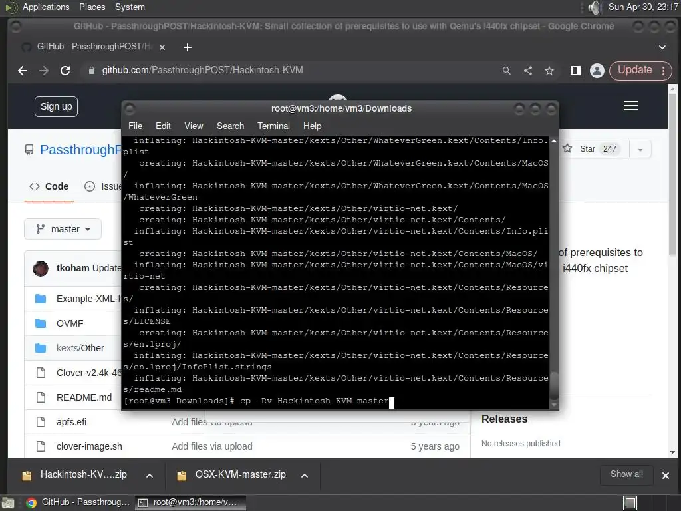Open the README.md file link
The height and width of the screenshot is (511, 681).
(x=84, y=397)
